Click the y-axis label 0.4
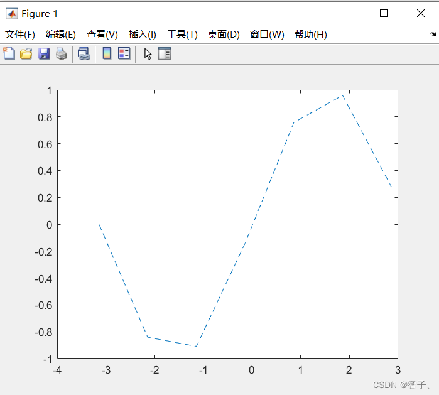The image size is (439, 395). click(x=45, y=171)
